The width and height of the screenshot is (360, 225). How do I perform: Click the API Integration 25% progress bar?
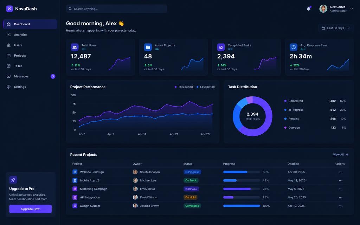(242, 197)
